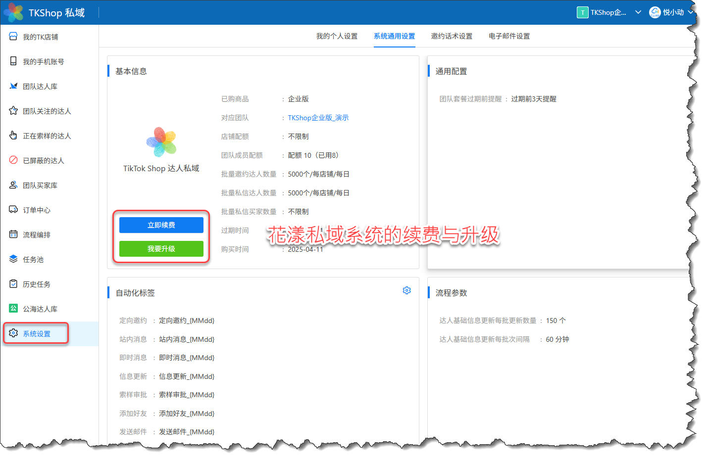709x461 pixels.
Task: Open the TKShop企业版_演示 team link
Action: click(x=318, y=118)
